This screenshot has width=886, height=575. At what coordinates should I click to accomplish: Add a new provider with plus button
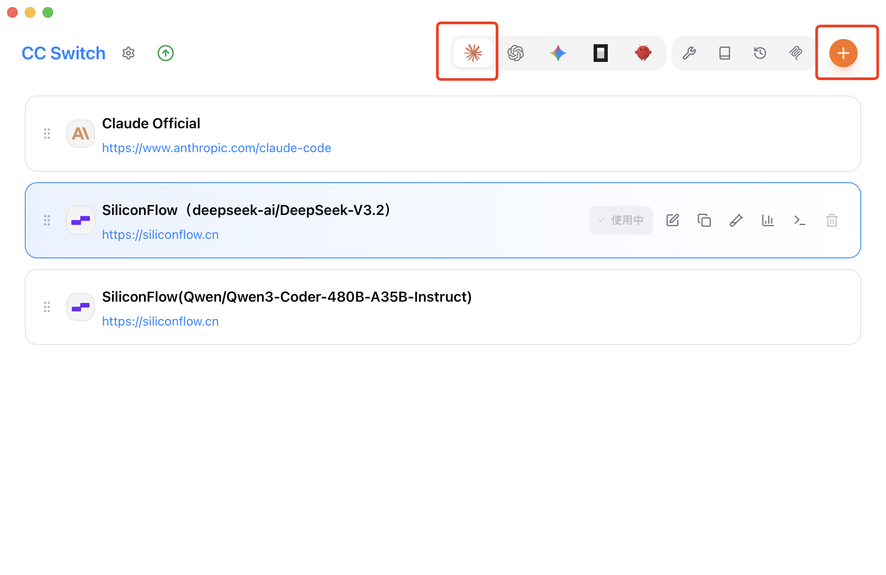(843, 53)
